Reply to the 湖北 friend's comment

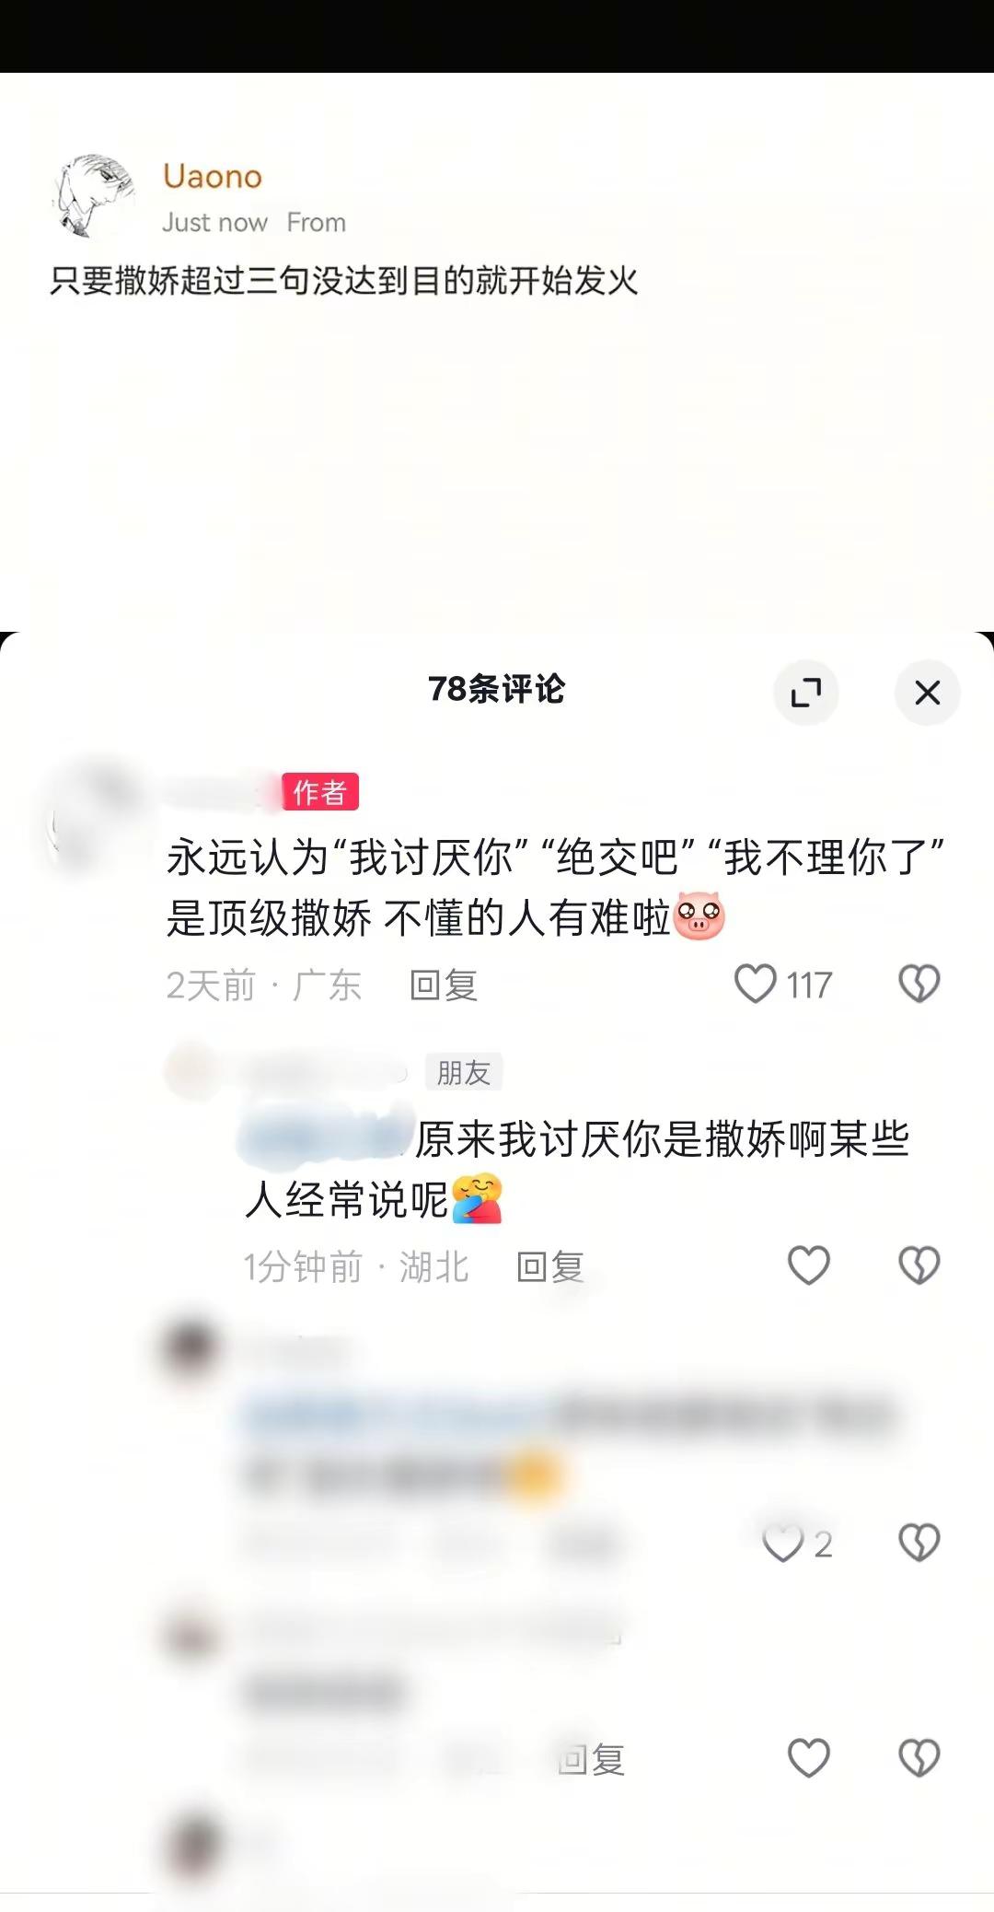[x=550, y=1267]
